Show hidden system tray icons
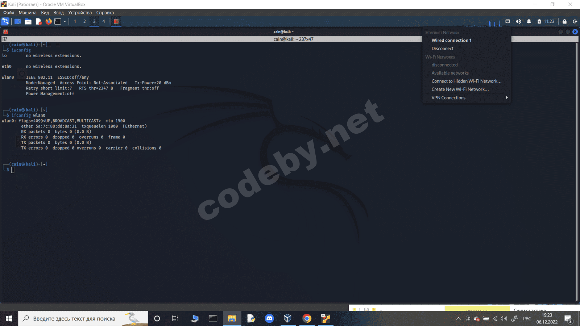 (x=459, y=319)
